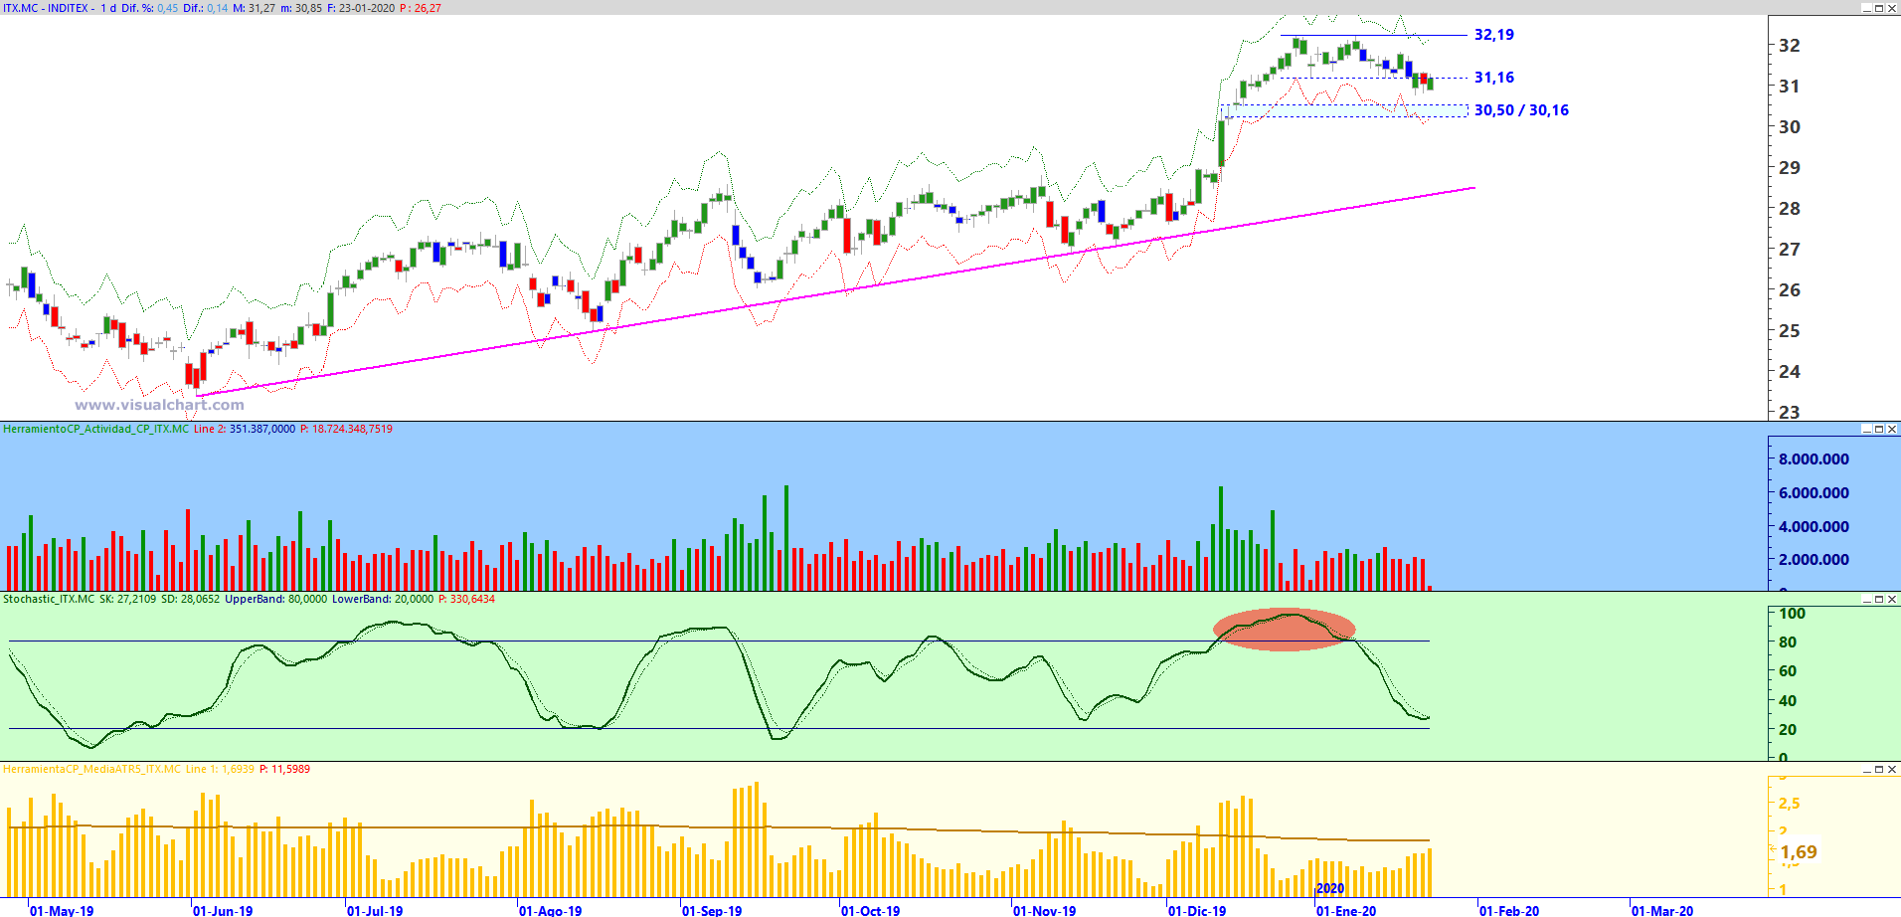Click the 60 level on Stochastic axis

click(x=1788, y=671)
